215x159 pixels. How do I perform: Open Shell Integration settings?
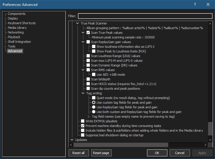pos(19,42)
